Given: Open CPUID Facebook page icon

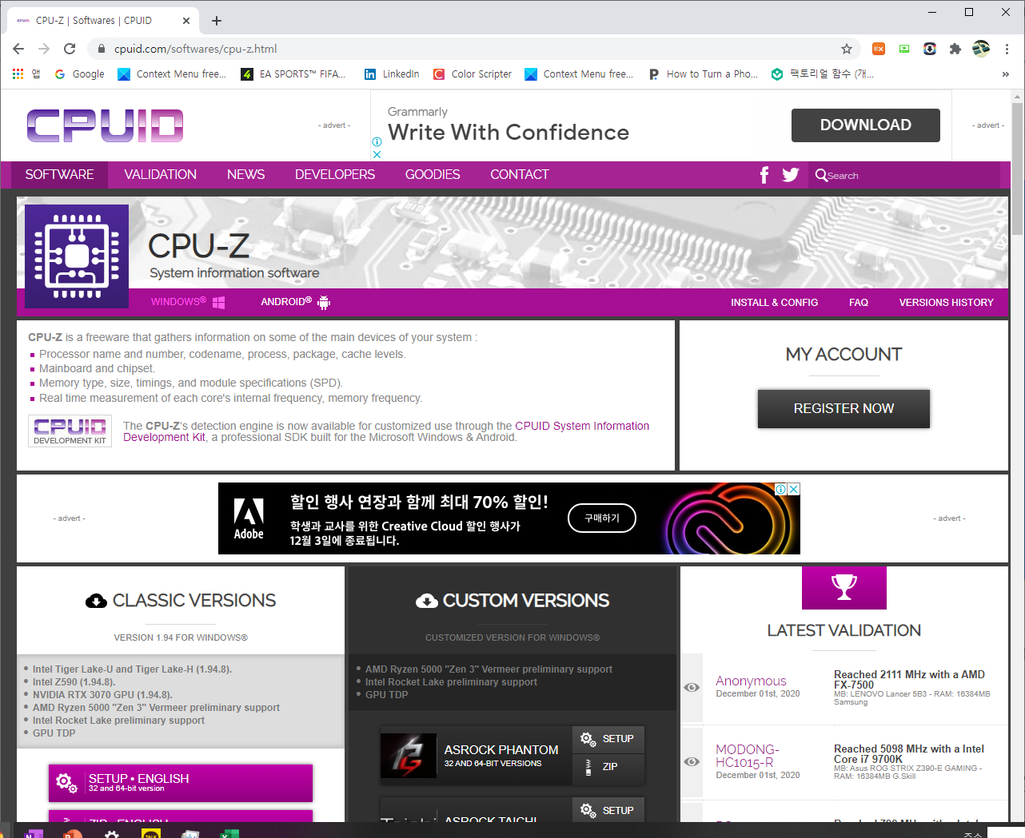Looking at the screenshot, I should click(x=764, y=175).
